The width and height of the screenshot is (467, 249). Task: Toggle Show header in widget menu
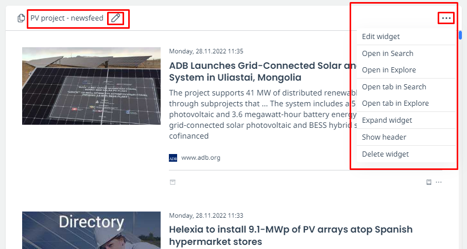(384, 137)
